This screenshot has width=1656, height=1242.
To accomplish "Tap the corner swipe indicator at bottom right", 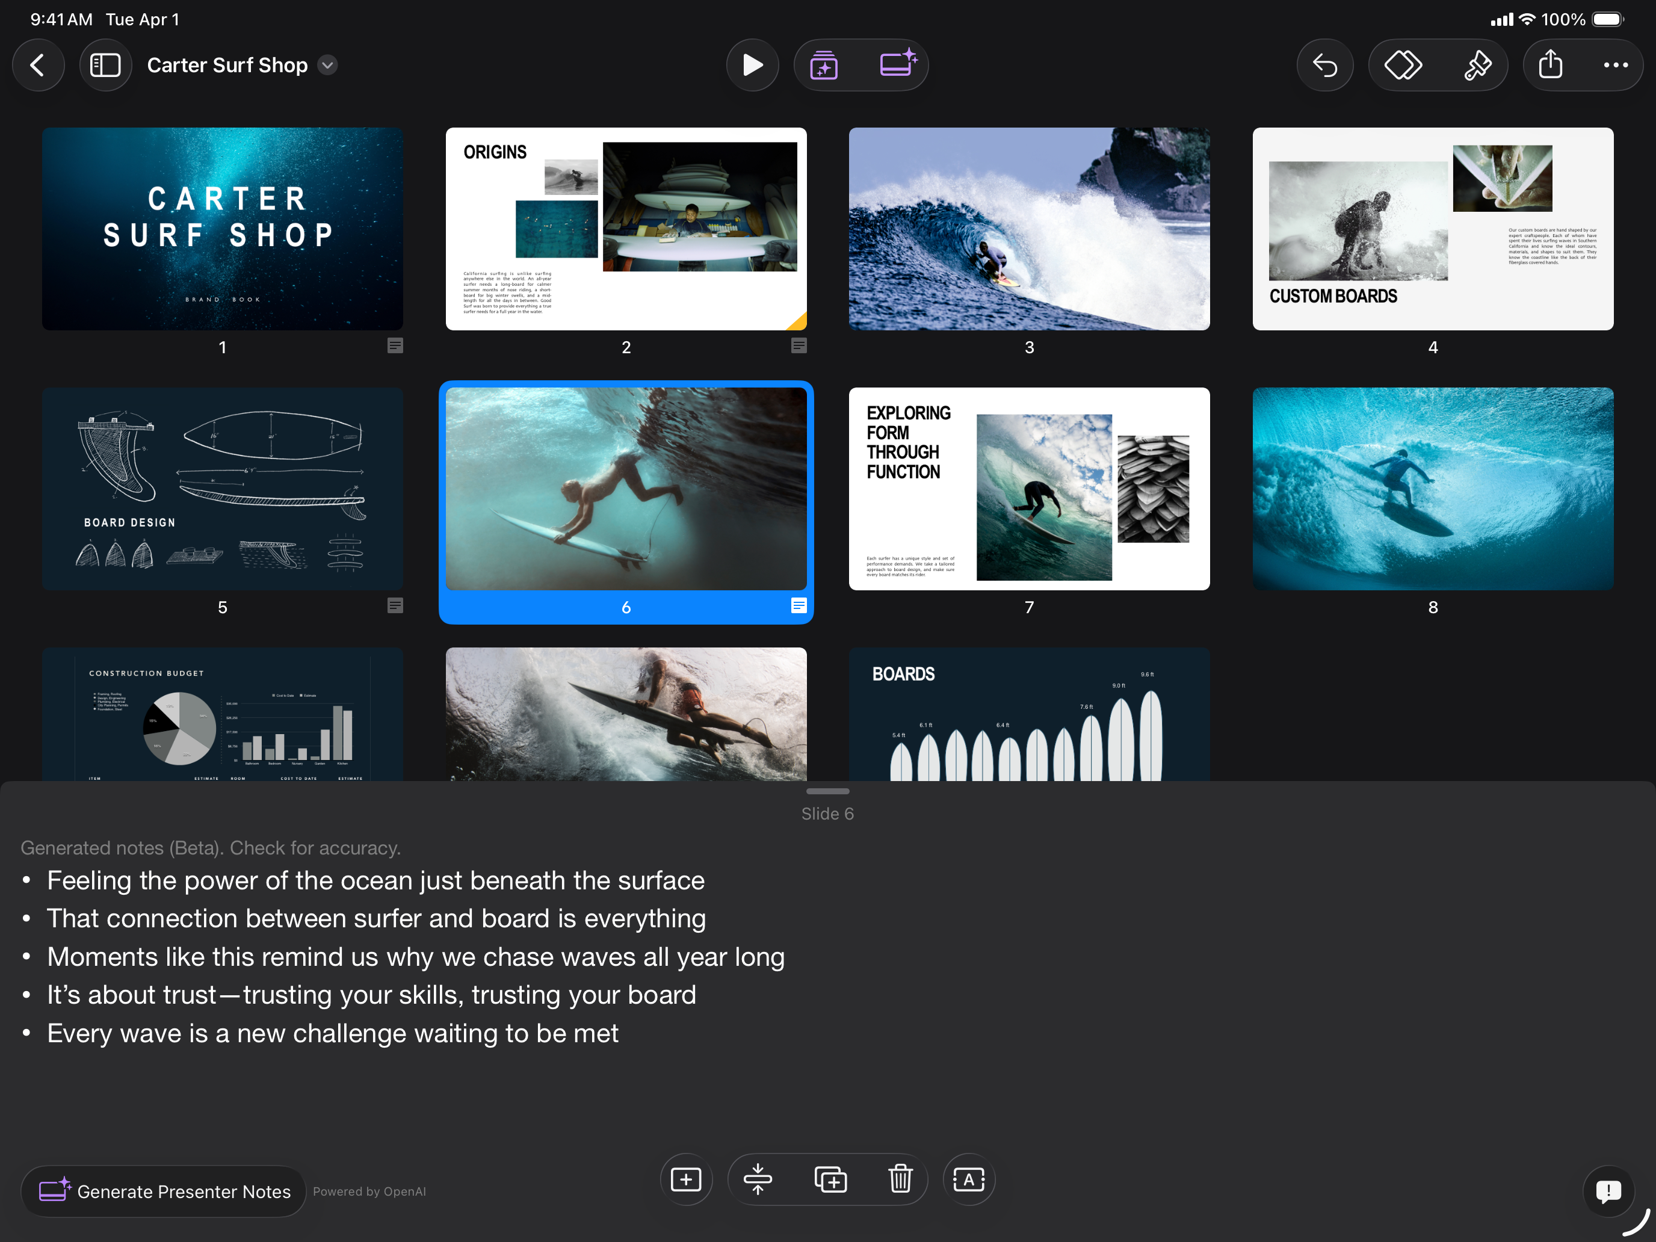I will coord(1637,1223).
